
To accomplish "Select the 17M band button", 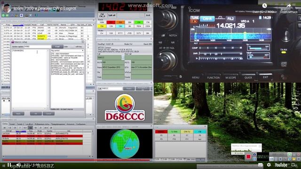I will pos(148,22).
